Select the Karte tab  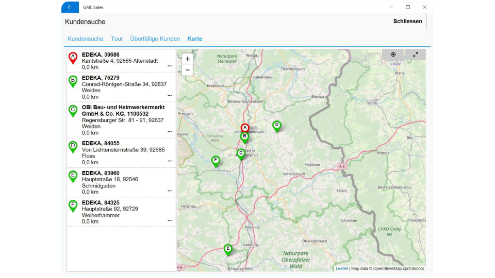195,39
